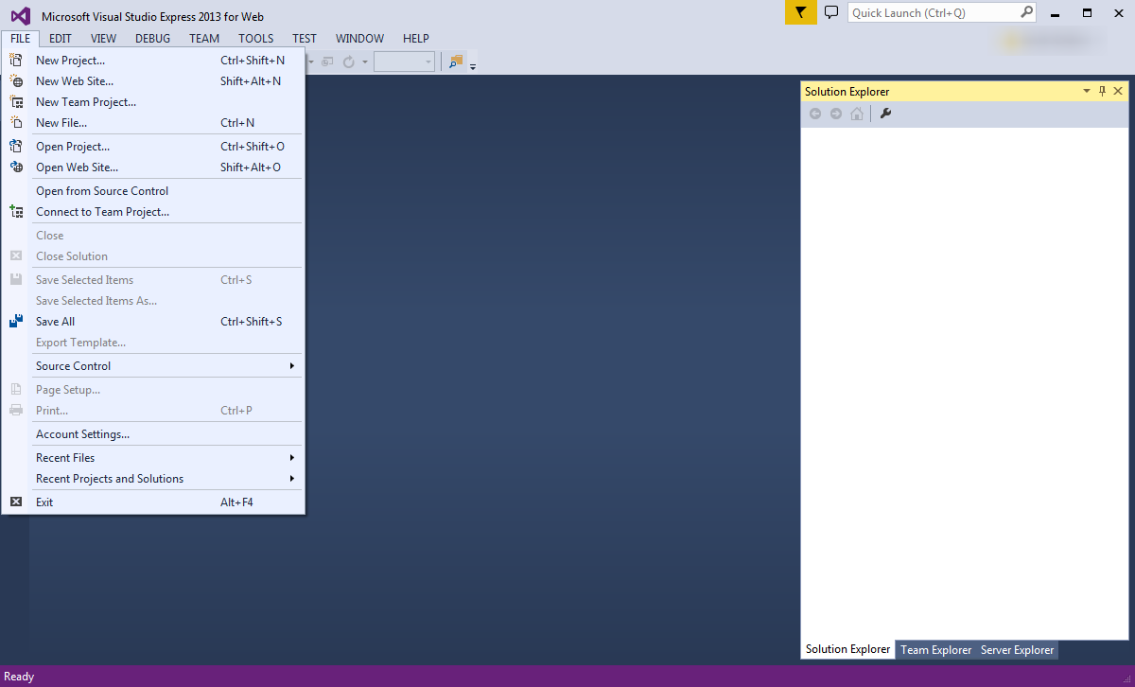The image size is (1135, 687).
Task: Open the TOOLS menu
Action: tap(255, 39)
